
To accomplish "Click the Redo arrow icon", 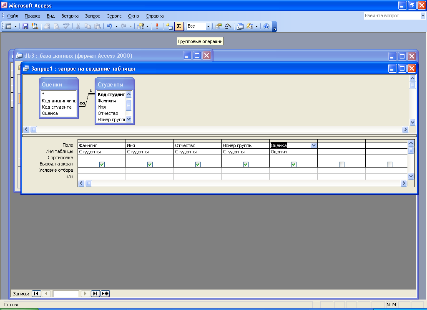I will click(x=123, y=26).
